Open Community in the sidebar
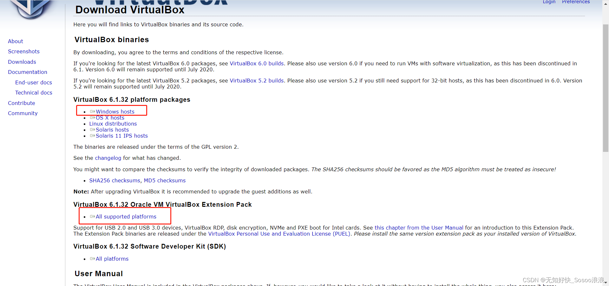Screen dimensions: 609x286 [23, 113]
